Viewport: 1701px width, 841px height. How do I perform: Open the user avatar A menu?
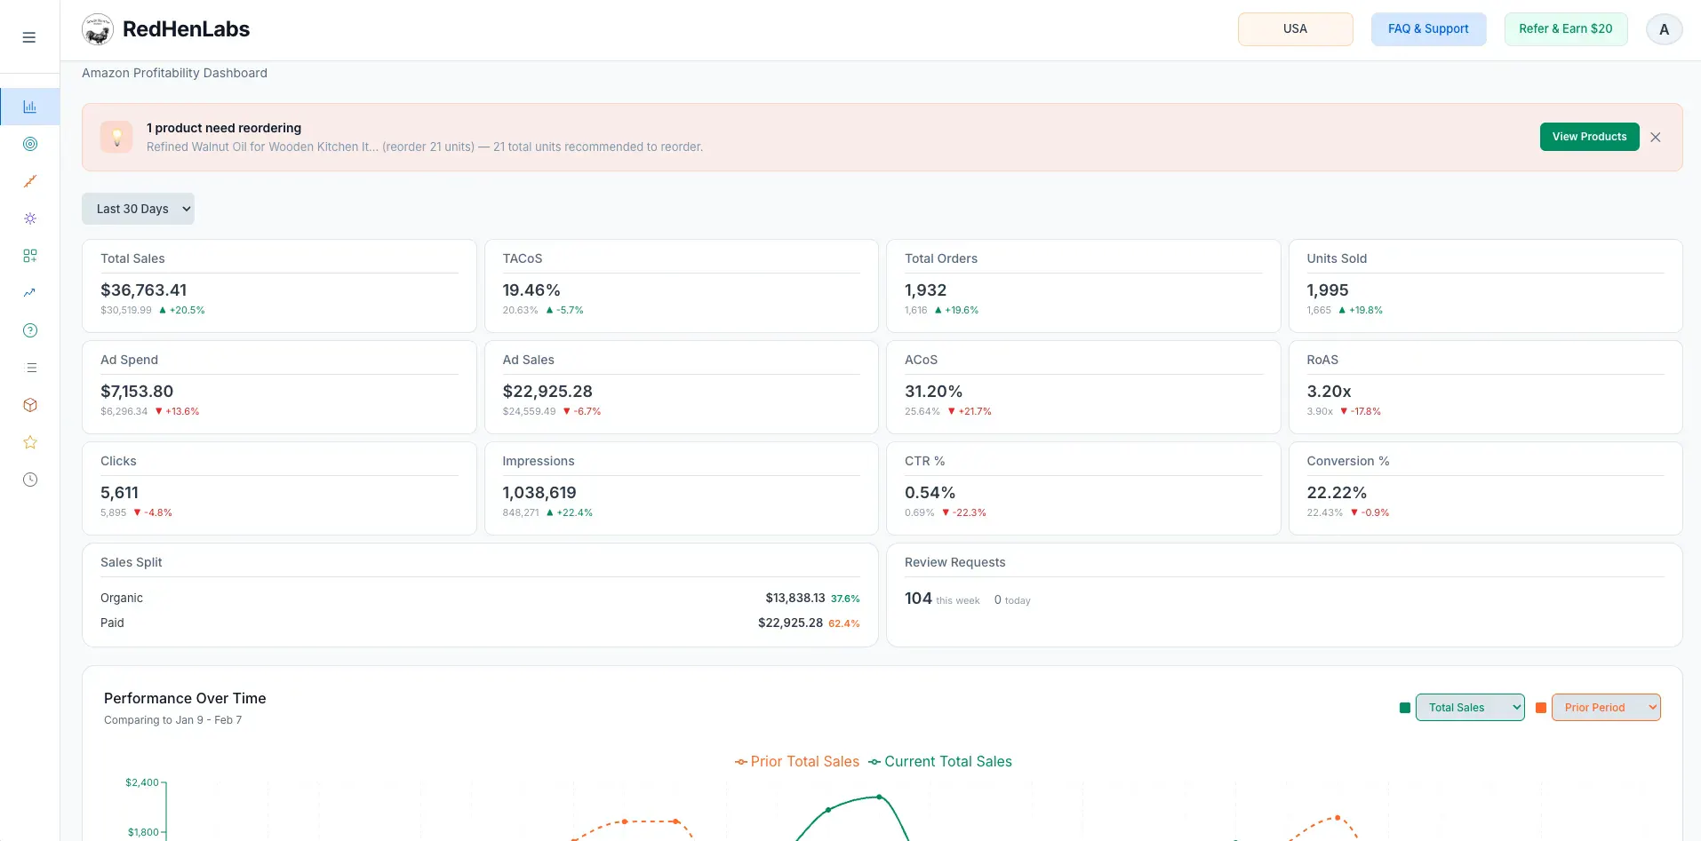[x=1665, y=29]
